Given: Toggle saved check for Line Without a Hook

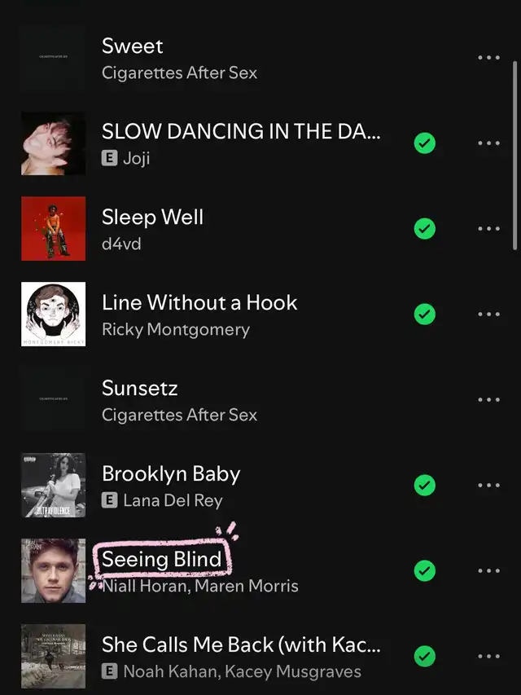Looking at the screenshot, I should (x=424, y=315).
